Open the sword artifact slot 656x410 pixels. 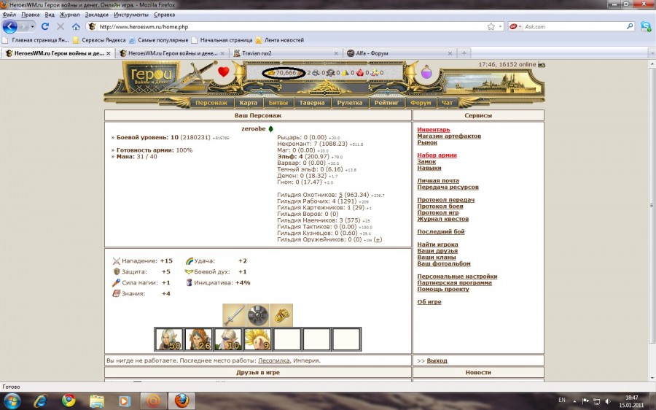coord(234,315)
